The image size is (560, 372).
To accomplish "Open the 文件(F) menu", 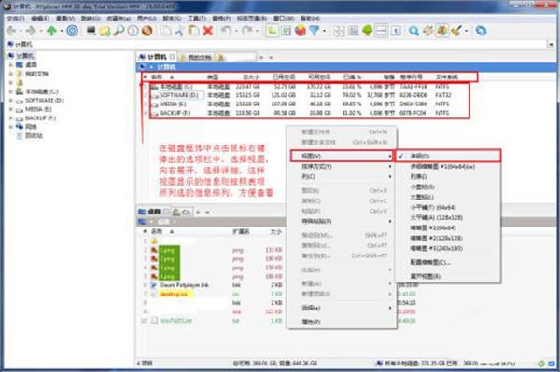I will 16,19.
